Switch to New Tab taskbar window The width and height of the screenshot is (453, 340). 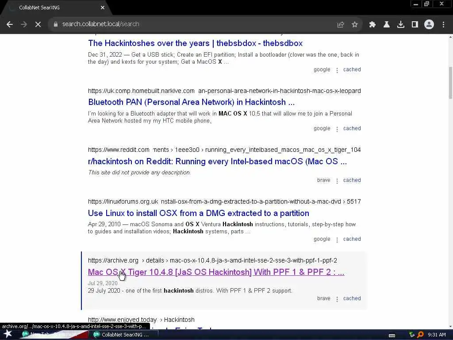54,335
